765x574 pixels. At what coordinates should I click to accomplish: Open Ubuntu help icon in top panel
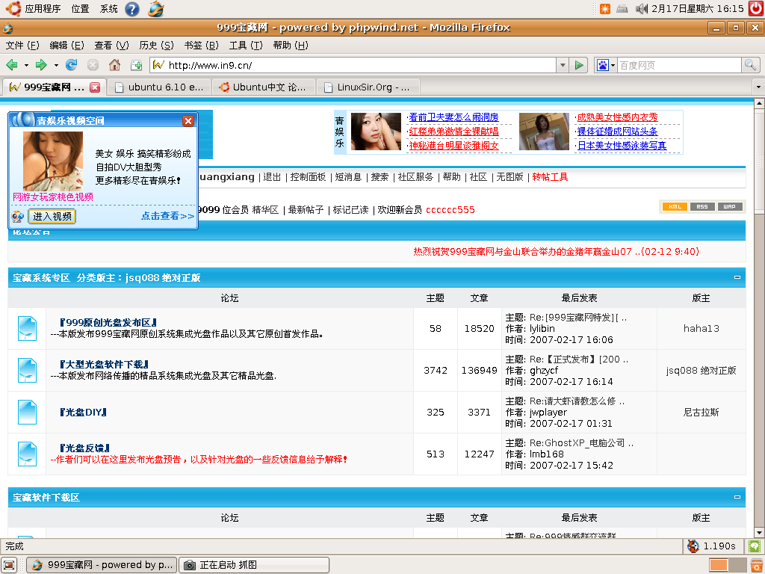[x=132, y=9]
